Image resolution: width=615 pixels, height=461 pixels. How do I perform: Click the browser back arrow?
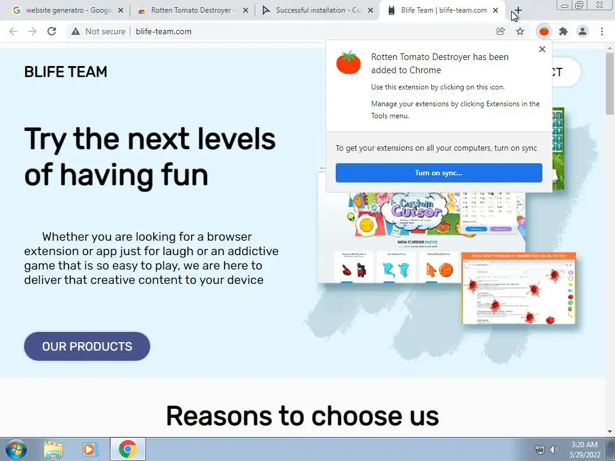[x=13, y=31]
